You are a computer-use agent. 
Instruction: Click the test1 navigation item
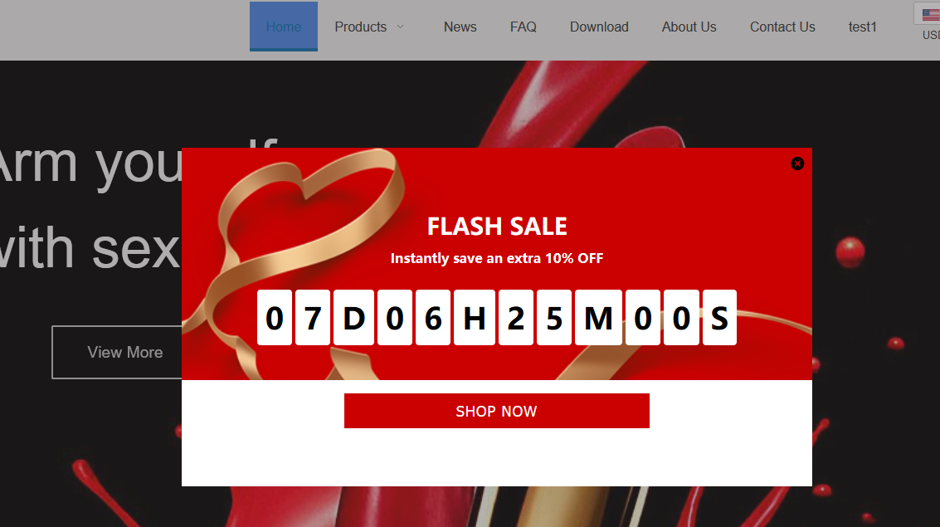[x=862, y=27]
